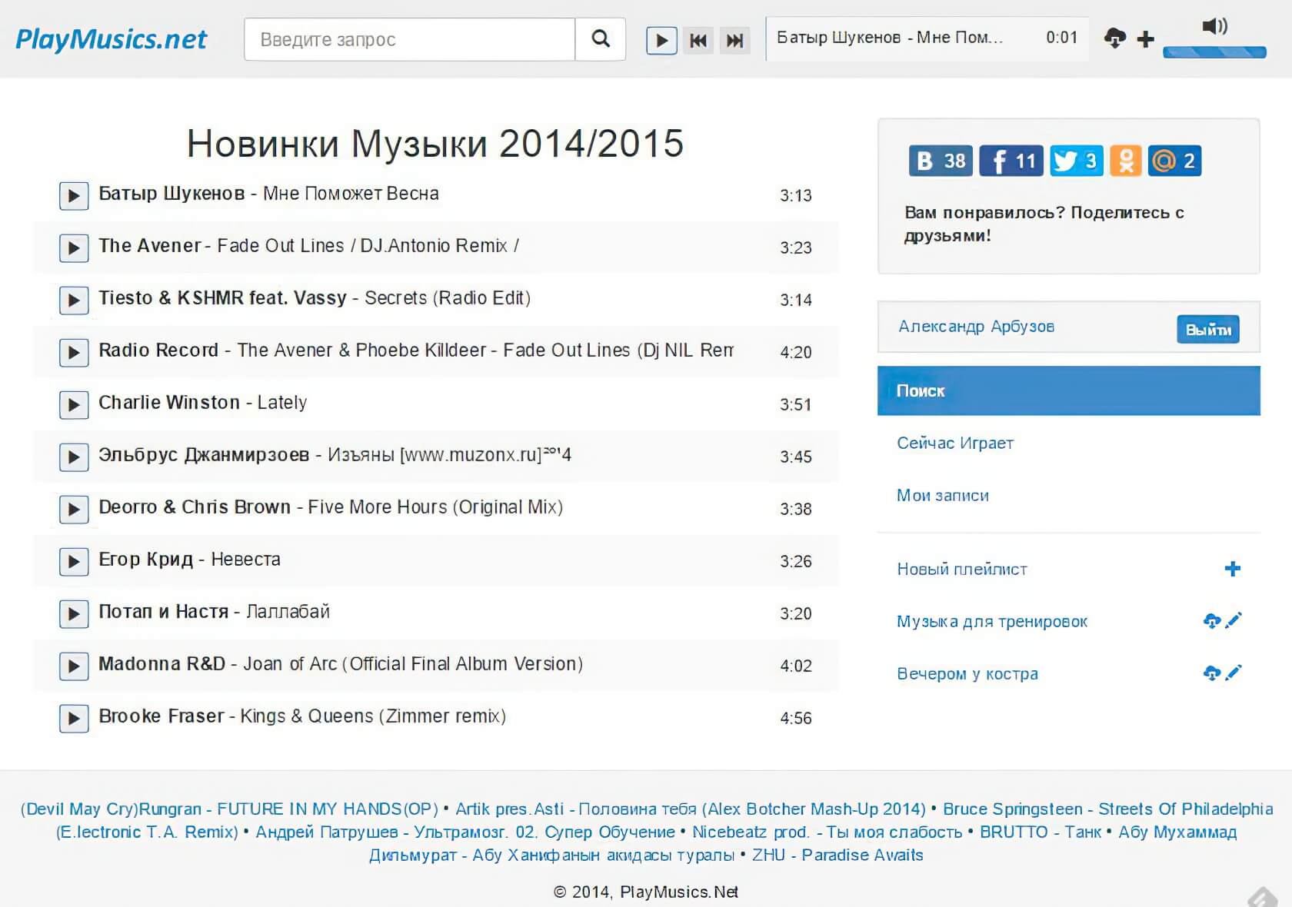Share on Odnoklassniki button
The height and width of the screenshot is (907, 1292).
1125,161
